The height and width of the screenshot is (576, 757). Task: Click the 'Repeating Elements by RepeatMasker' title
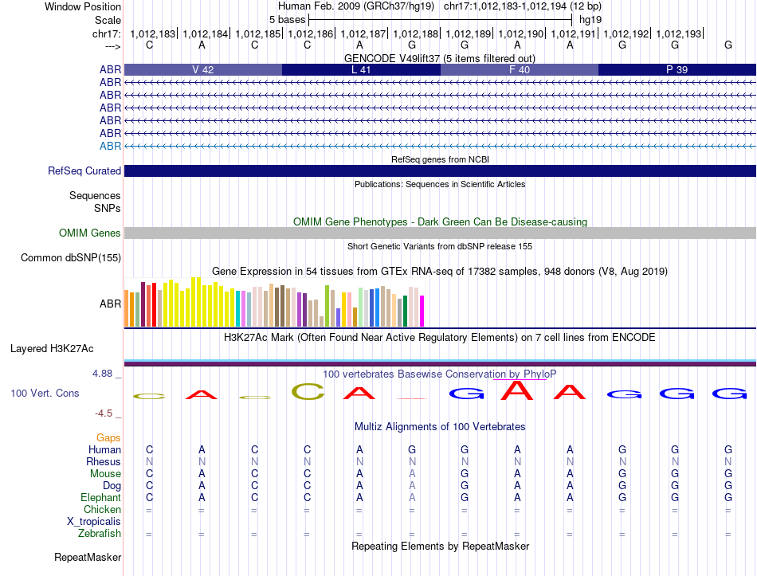click(x=440, y=546)
